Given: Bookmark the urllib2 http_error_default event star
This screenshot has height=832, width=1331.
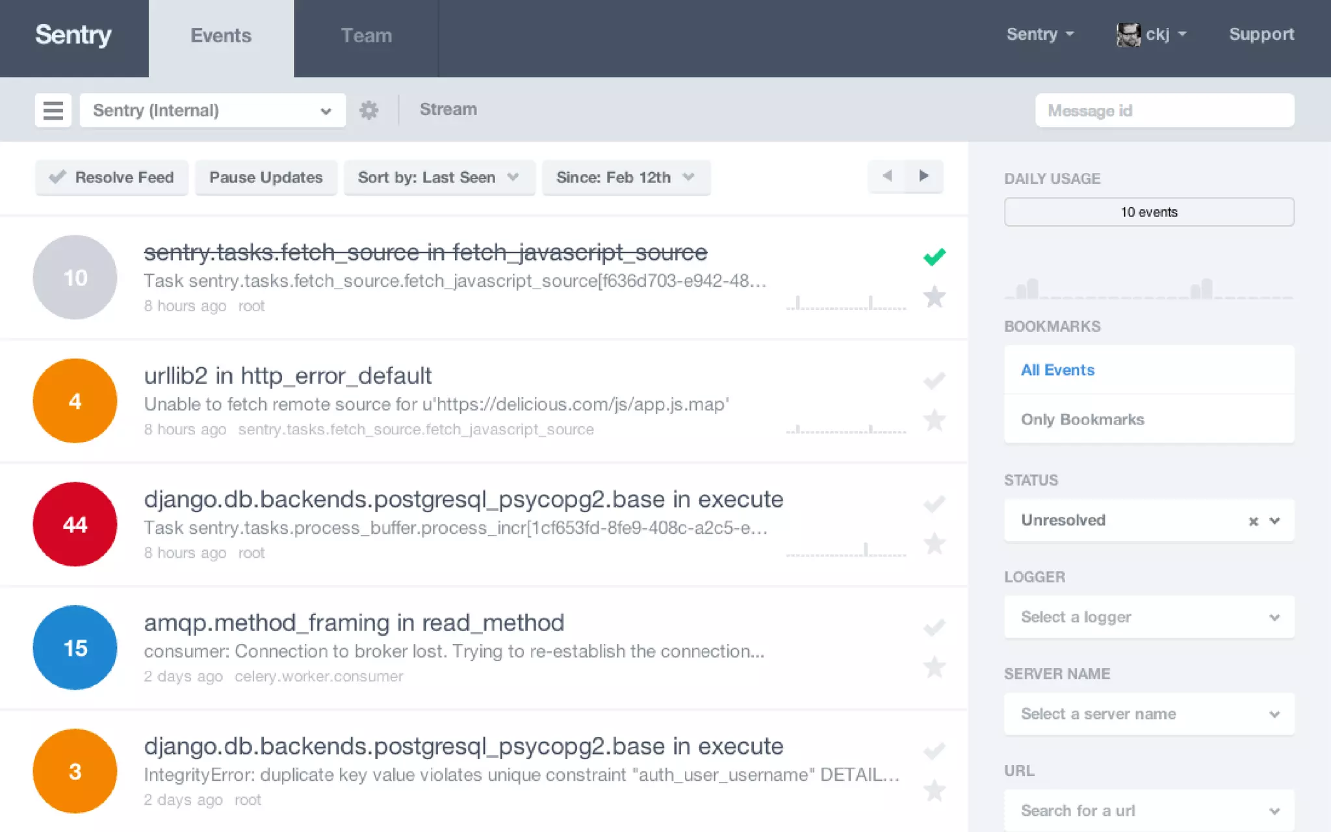Looking at the screenshot, I should pyautogui.click(x=934, y=421).
